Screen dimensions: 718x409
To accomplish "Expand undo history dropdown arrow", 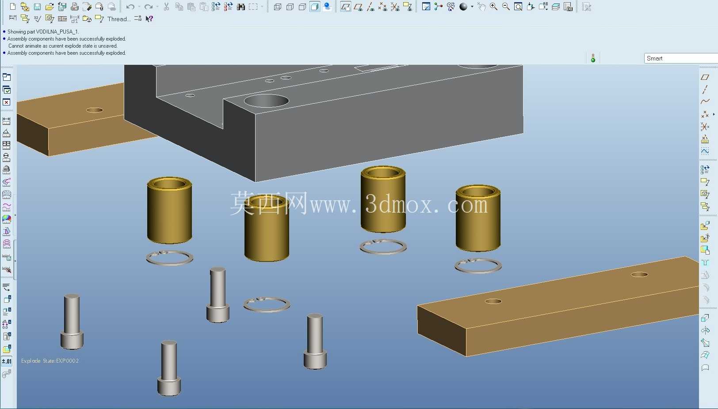I will pyautogui.click(x=139, y=7).
